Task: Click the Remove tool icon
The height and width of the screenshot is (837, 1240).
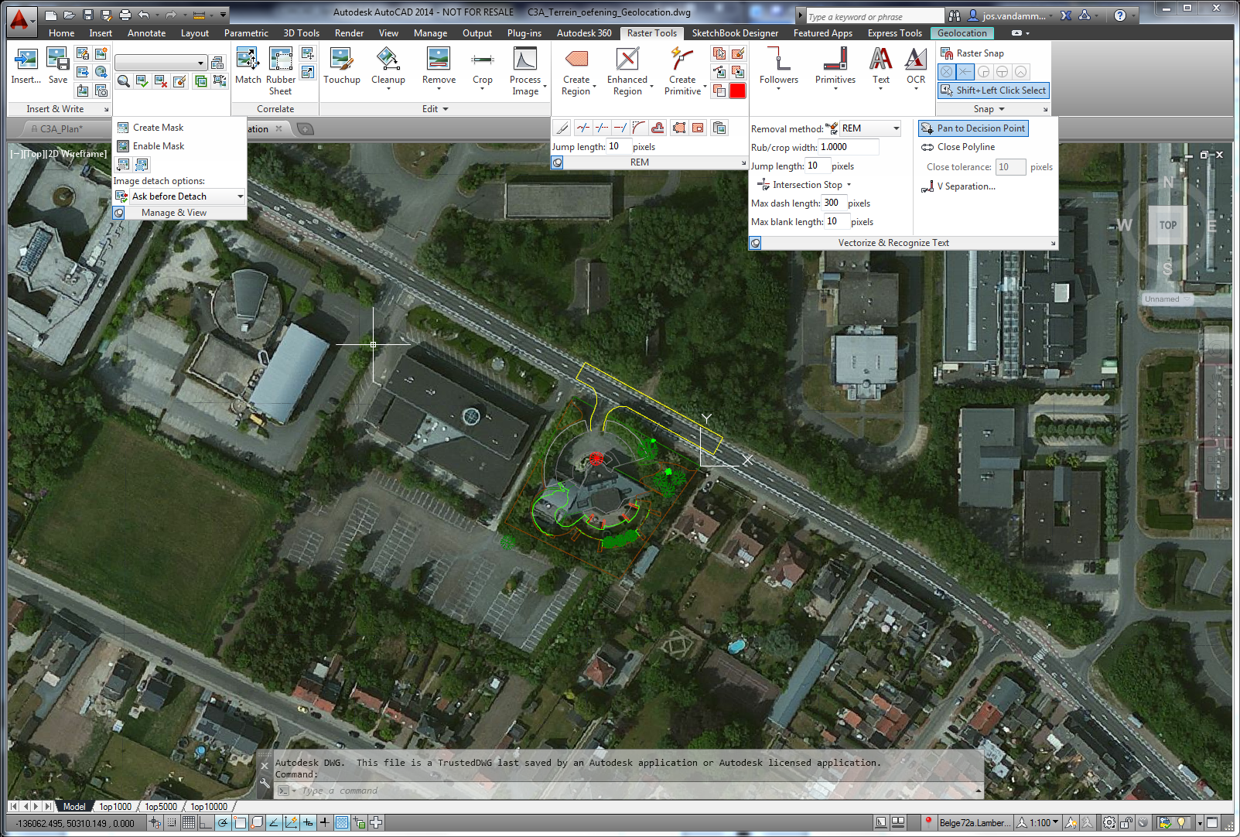Action: (x=439, y=59)
